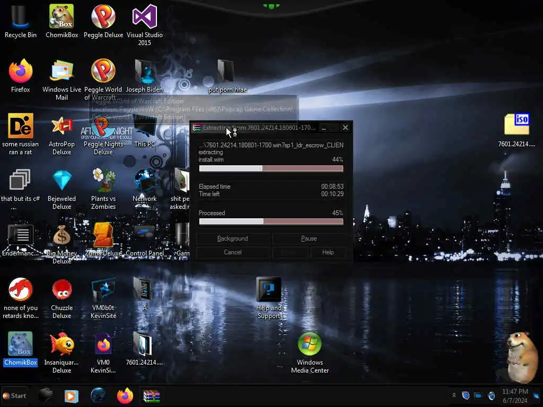Open the media player taskbar icon
Viewport: 543px width, 407px height.
point(72,396)
